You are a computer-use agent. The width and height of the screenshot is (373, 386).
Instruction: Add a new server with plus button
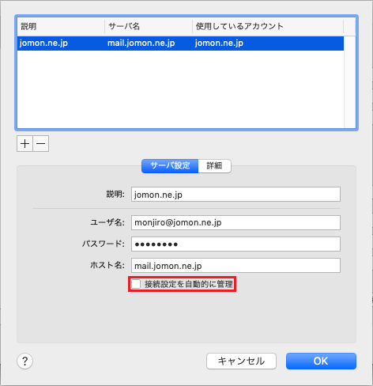coord(24,144)
